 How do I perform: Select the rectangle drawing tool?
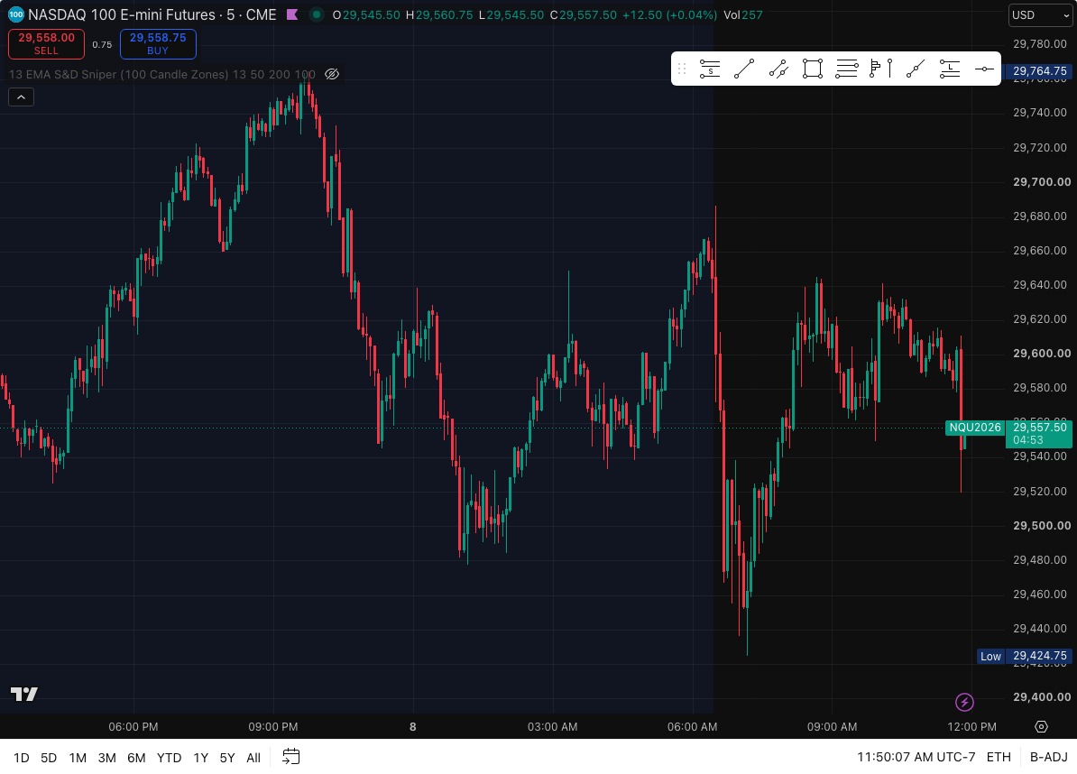coord(813,69)
